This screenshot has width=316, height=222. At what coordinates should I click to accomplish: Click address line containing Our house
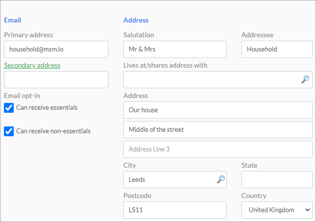tap(218, 110)
